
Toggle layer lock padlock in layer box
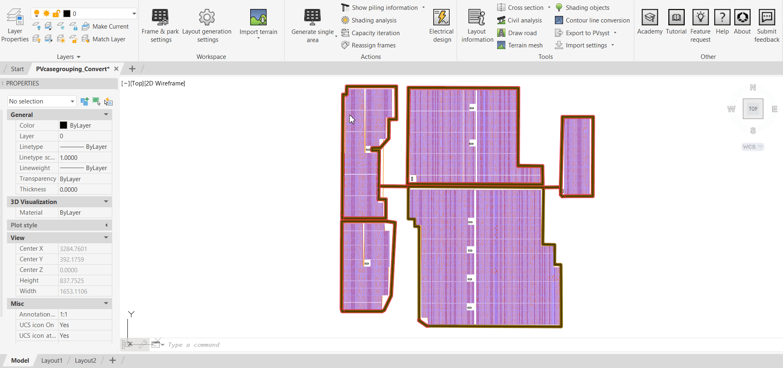(57, 13)
